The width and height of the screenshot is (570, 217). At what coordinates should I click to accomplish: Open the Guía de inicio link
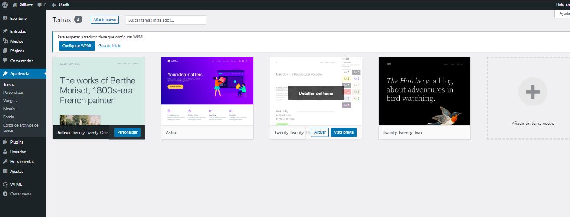[x=110, y=45]
